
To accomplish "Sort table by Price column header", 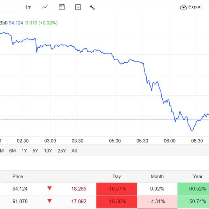I will coord(18,177).
